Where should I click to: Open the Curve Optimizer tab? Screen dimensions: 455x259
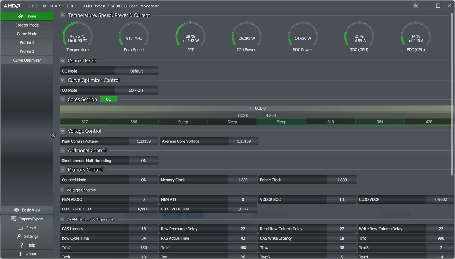point(27,60)
